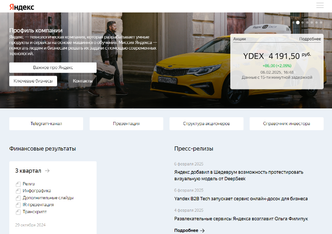Click the 06.02.2025, 16:48 timestamp
332x234 pixels.
point(277,72)
